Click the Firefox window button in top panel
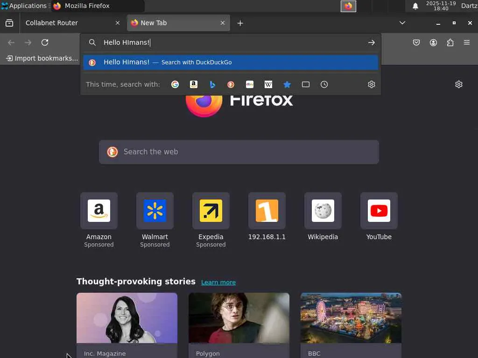 point(348,6)
